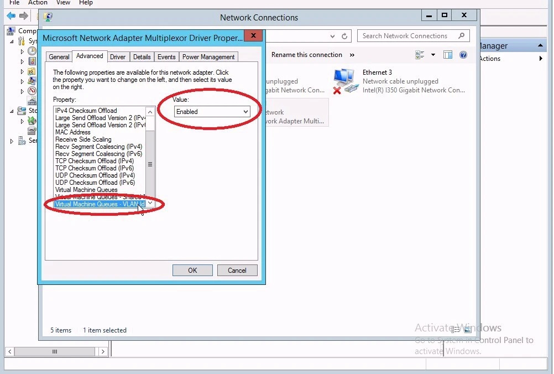The image size is (554, 374).
Task: Open Windows Server Backup under Storage
Action: pyautogui.click(x=32, y=121)
